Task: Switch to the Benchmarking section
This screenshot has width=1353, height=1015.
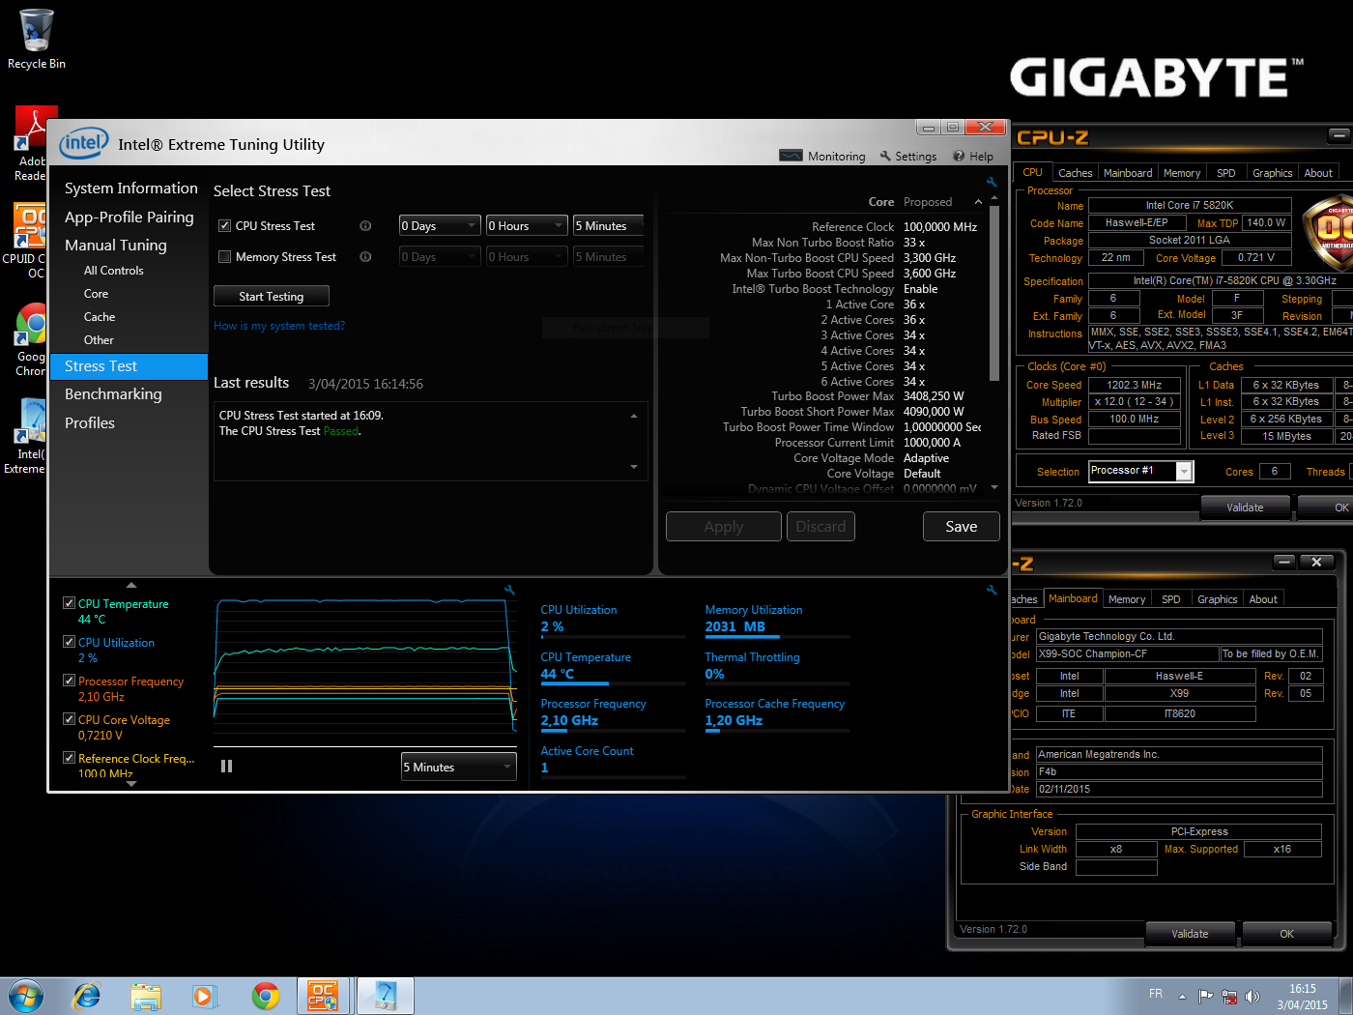Action: [x=113, y=394]
